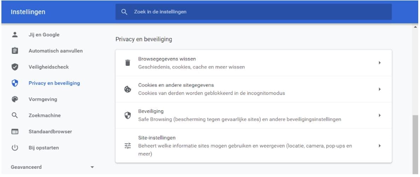Click the trash can icon for Browsegegevens wissen
The image size is (420, 177).
pyautogui.click(x=128, y=63)
